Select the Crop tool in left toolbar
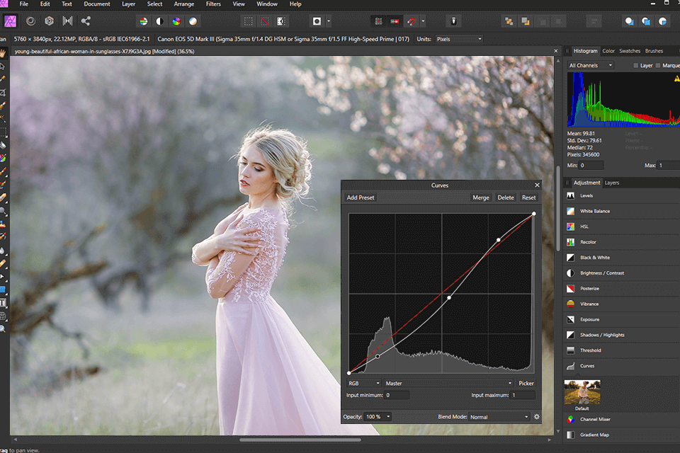The width and height of the screenshot is (680, 453). point(4,93)
